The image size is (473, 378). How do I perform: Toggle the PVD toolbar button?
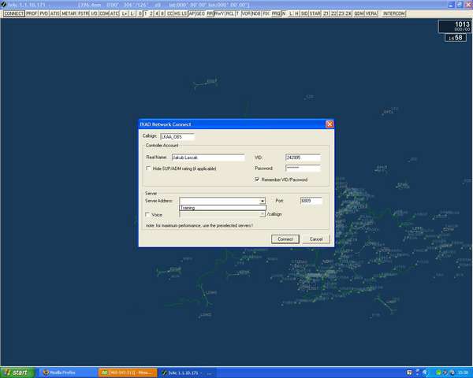tap(43, 13)
